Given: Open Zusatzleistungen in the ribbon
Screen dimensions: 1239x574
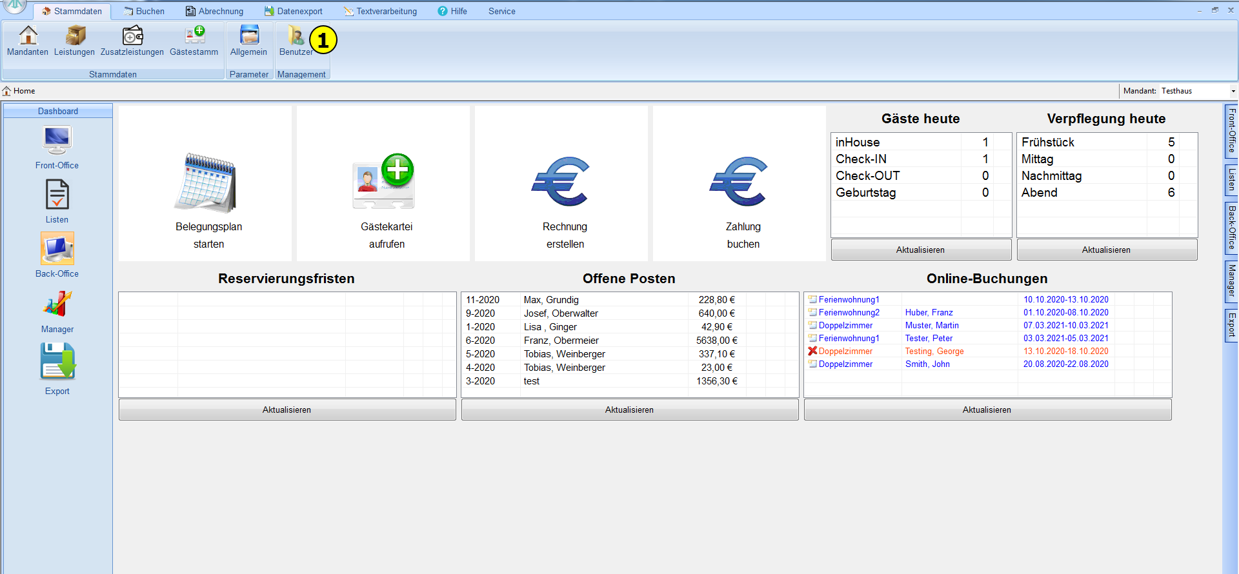Looking at the screenshot, I should 132,36.
